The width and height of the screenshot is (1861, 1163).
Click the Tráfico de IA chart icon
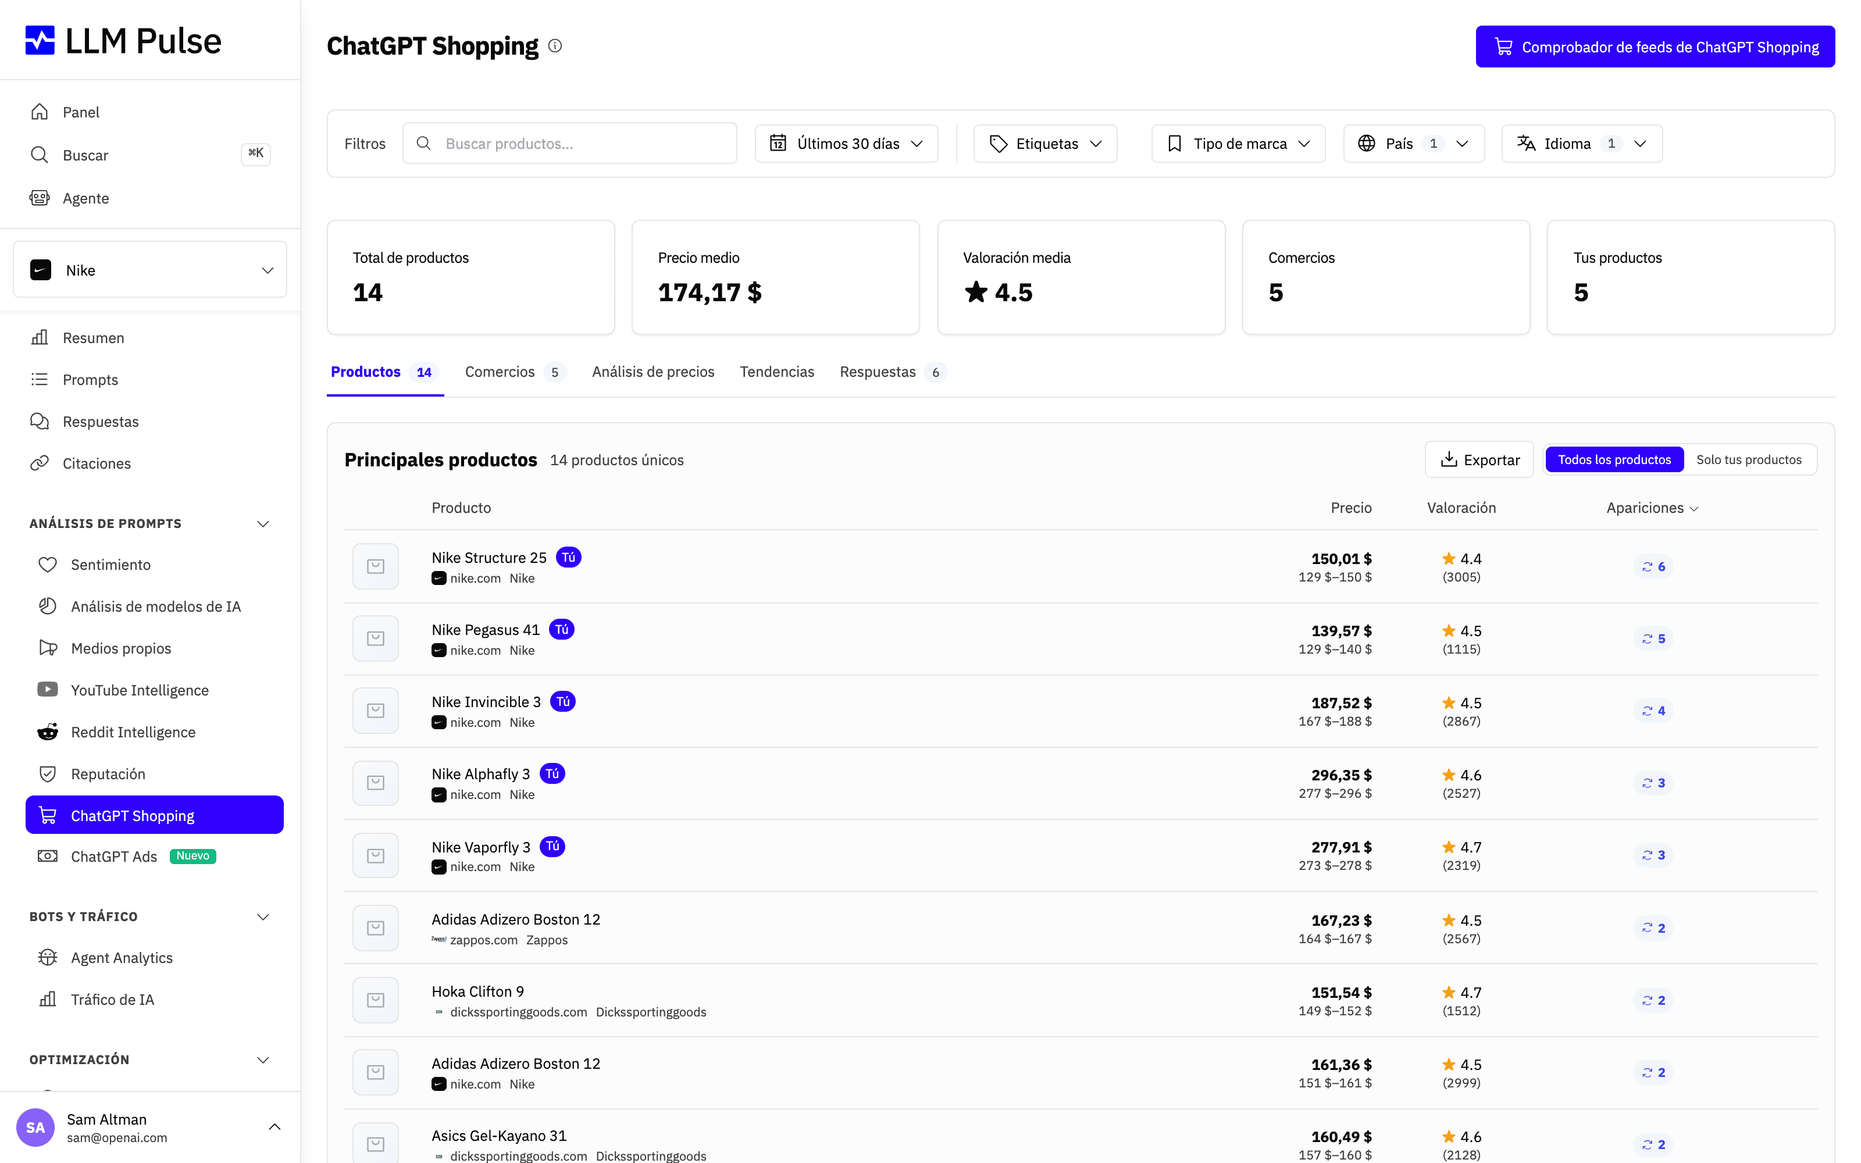(48, 998)
